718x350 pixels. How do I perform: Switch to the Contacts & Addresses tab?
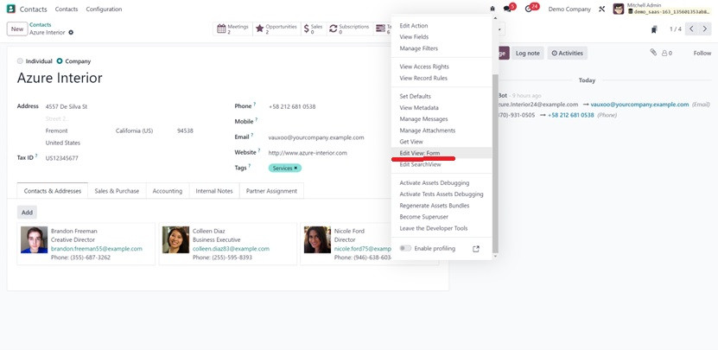[52, 191]
